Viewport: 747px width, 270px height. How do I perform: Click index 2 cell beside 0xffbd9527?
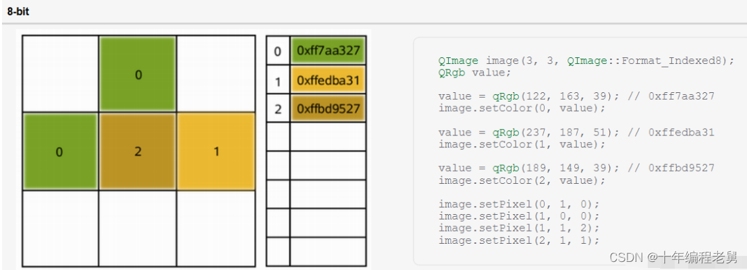[278, 109]
